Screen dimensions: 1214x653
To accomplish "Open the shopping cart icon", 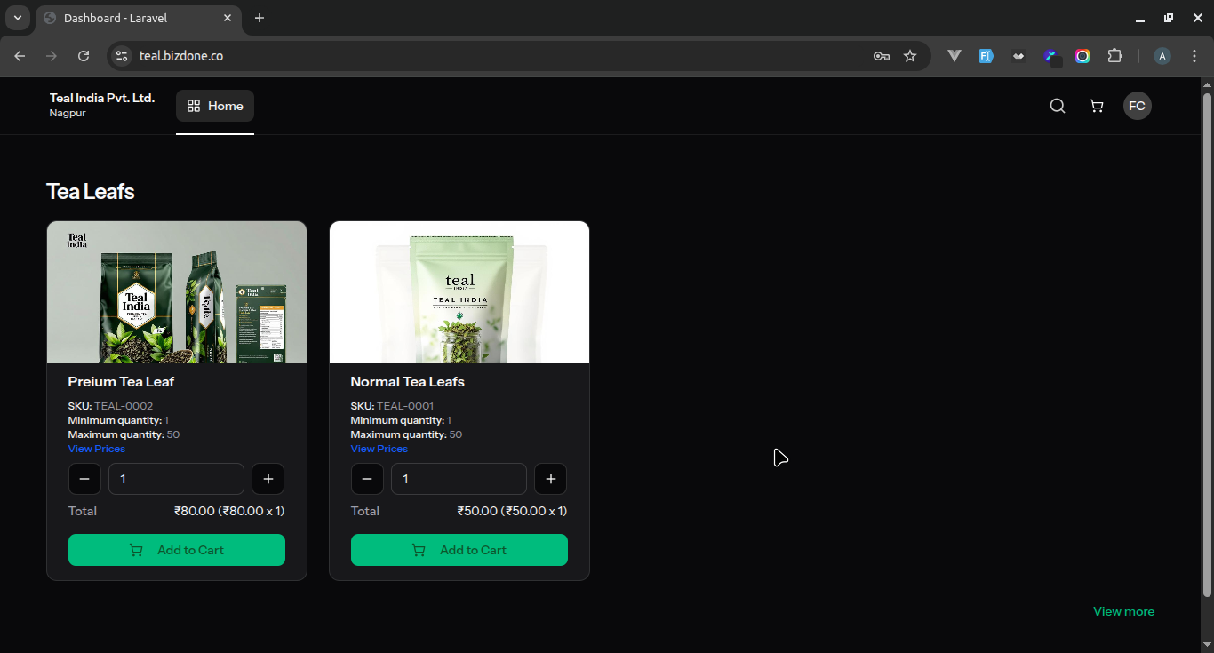I will [1096, 106].
